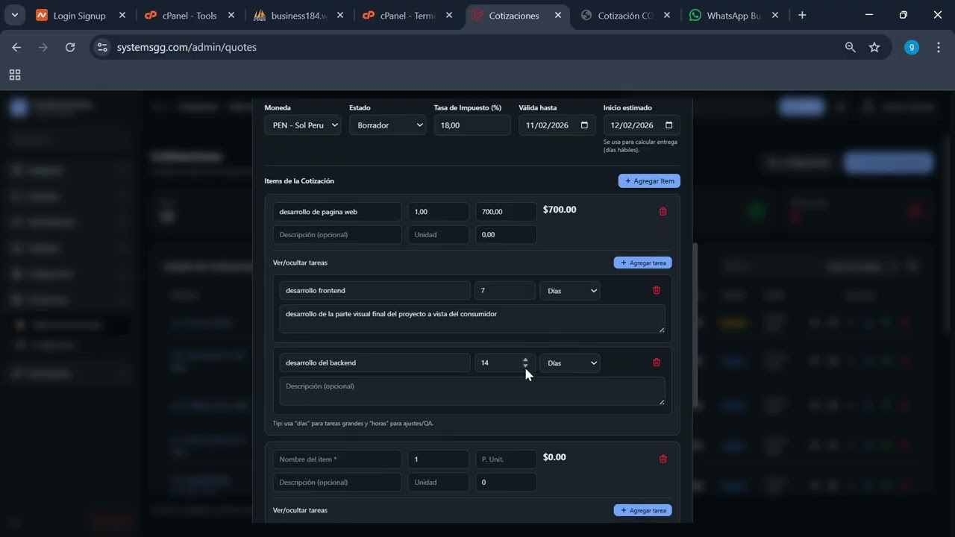Delete the 'desarrollo del backend' task
Viewport: 955px width, 537px height.
[657, 362]
